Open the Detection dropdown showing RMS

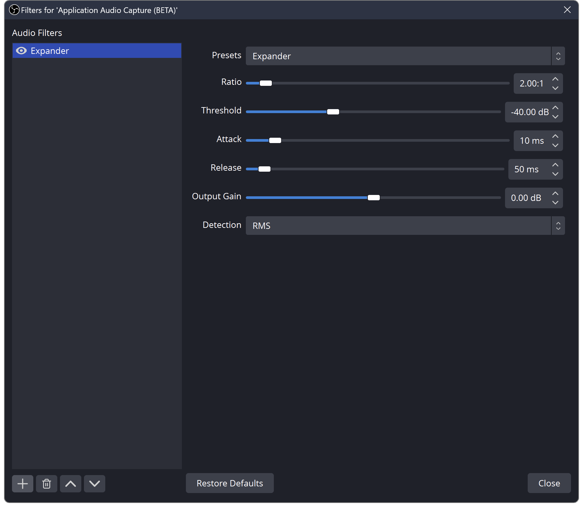click(405, 226)
